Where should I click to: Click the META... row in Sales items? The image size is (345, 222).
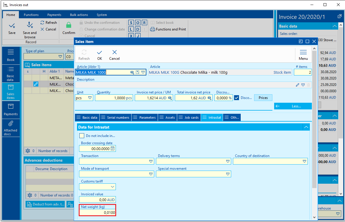(x=49, y=78)
